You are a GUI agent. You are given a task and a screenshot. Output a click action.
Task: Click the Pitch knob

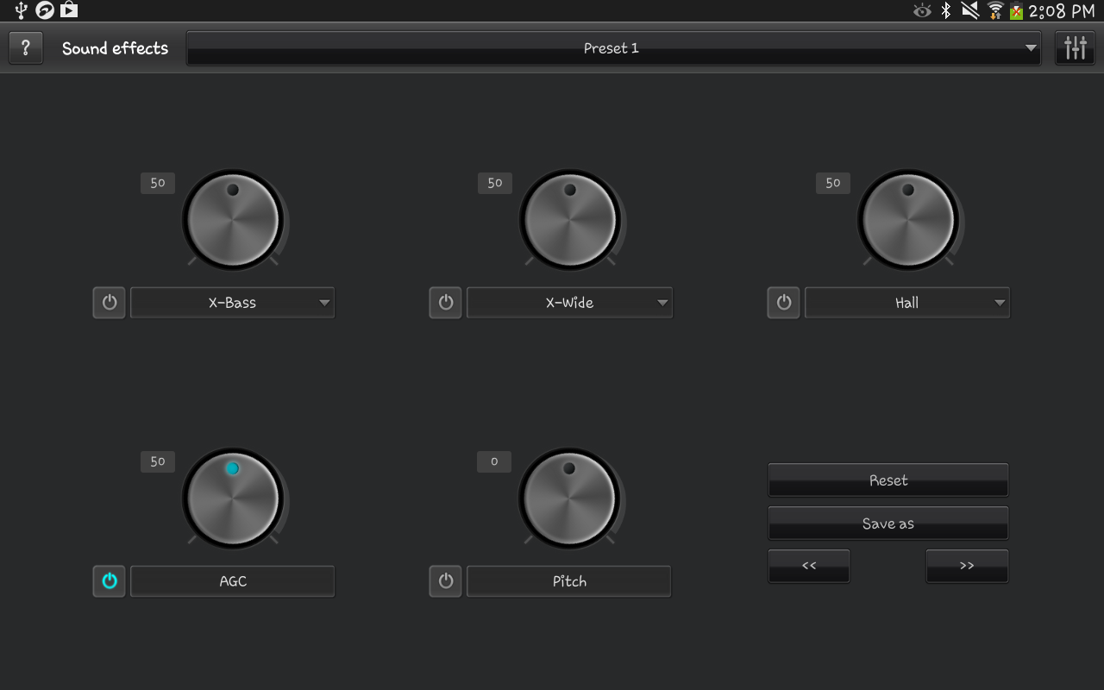(x=569, y=498)
